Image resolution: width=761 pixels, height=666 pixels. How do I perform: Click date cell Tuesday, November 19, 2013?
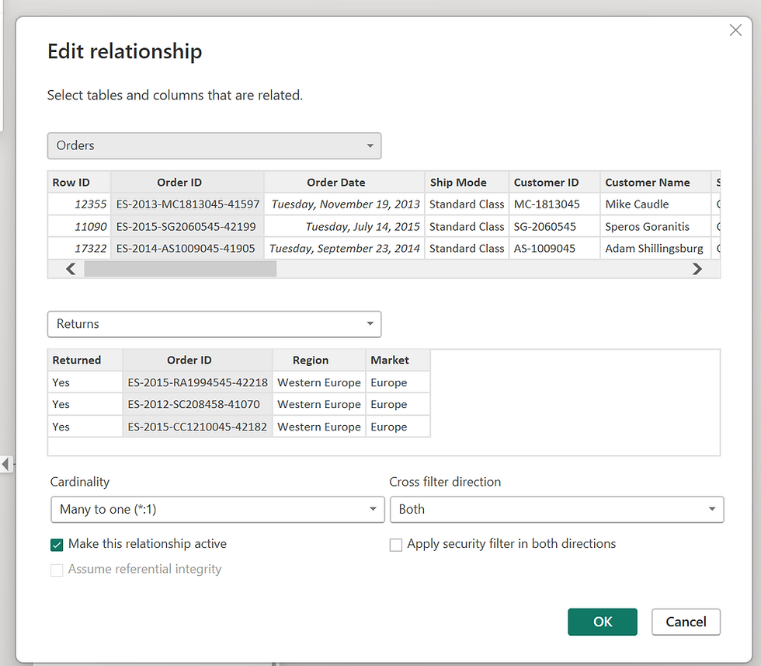coord(344,204)
